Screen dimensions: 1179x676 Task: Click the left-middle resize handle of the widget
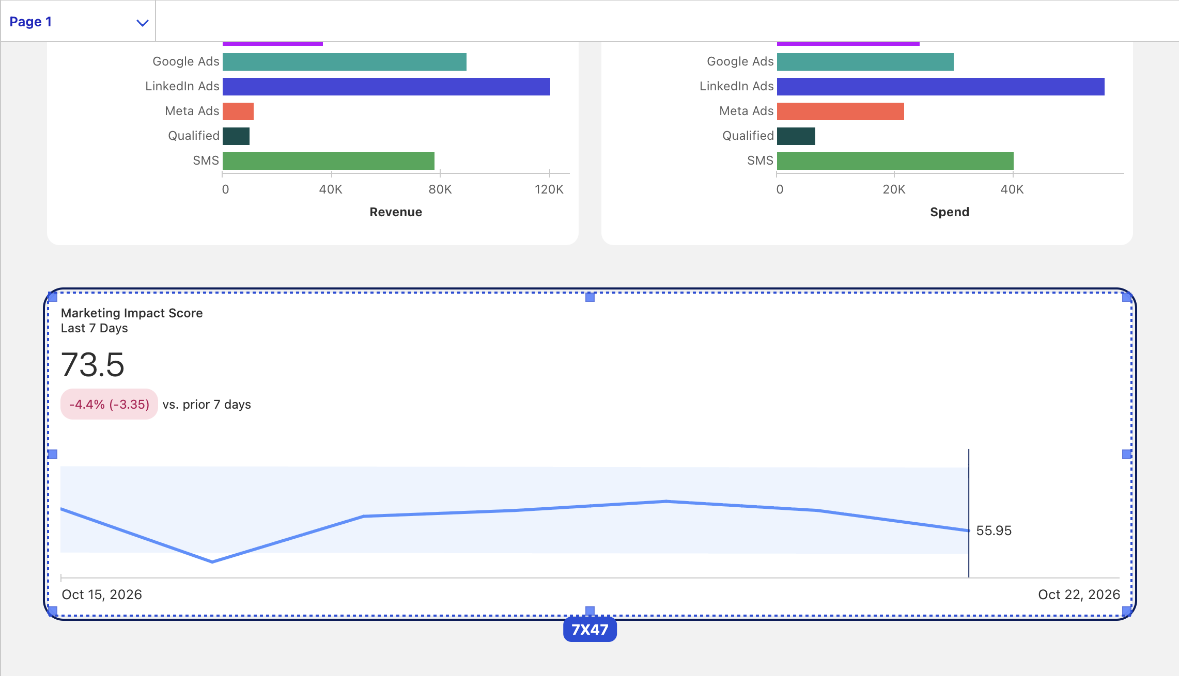click(x=53, y=454)
